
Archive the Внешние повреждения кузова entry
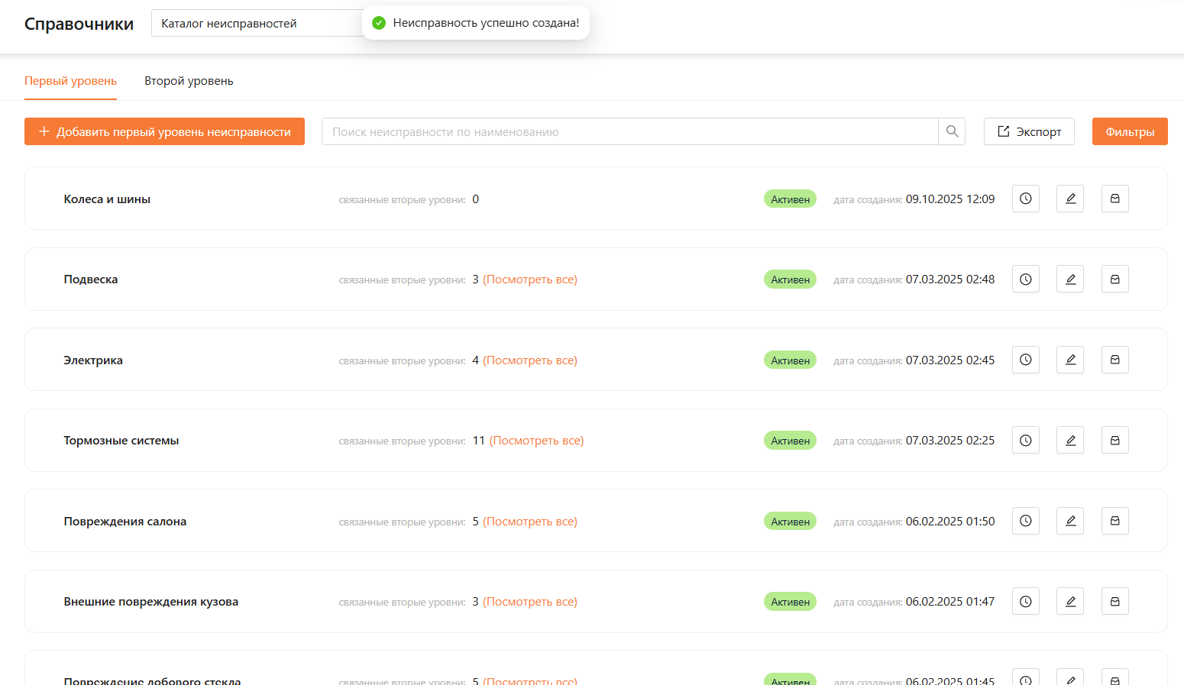(1114, 602)
